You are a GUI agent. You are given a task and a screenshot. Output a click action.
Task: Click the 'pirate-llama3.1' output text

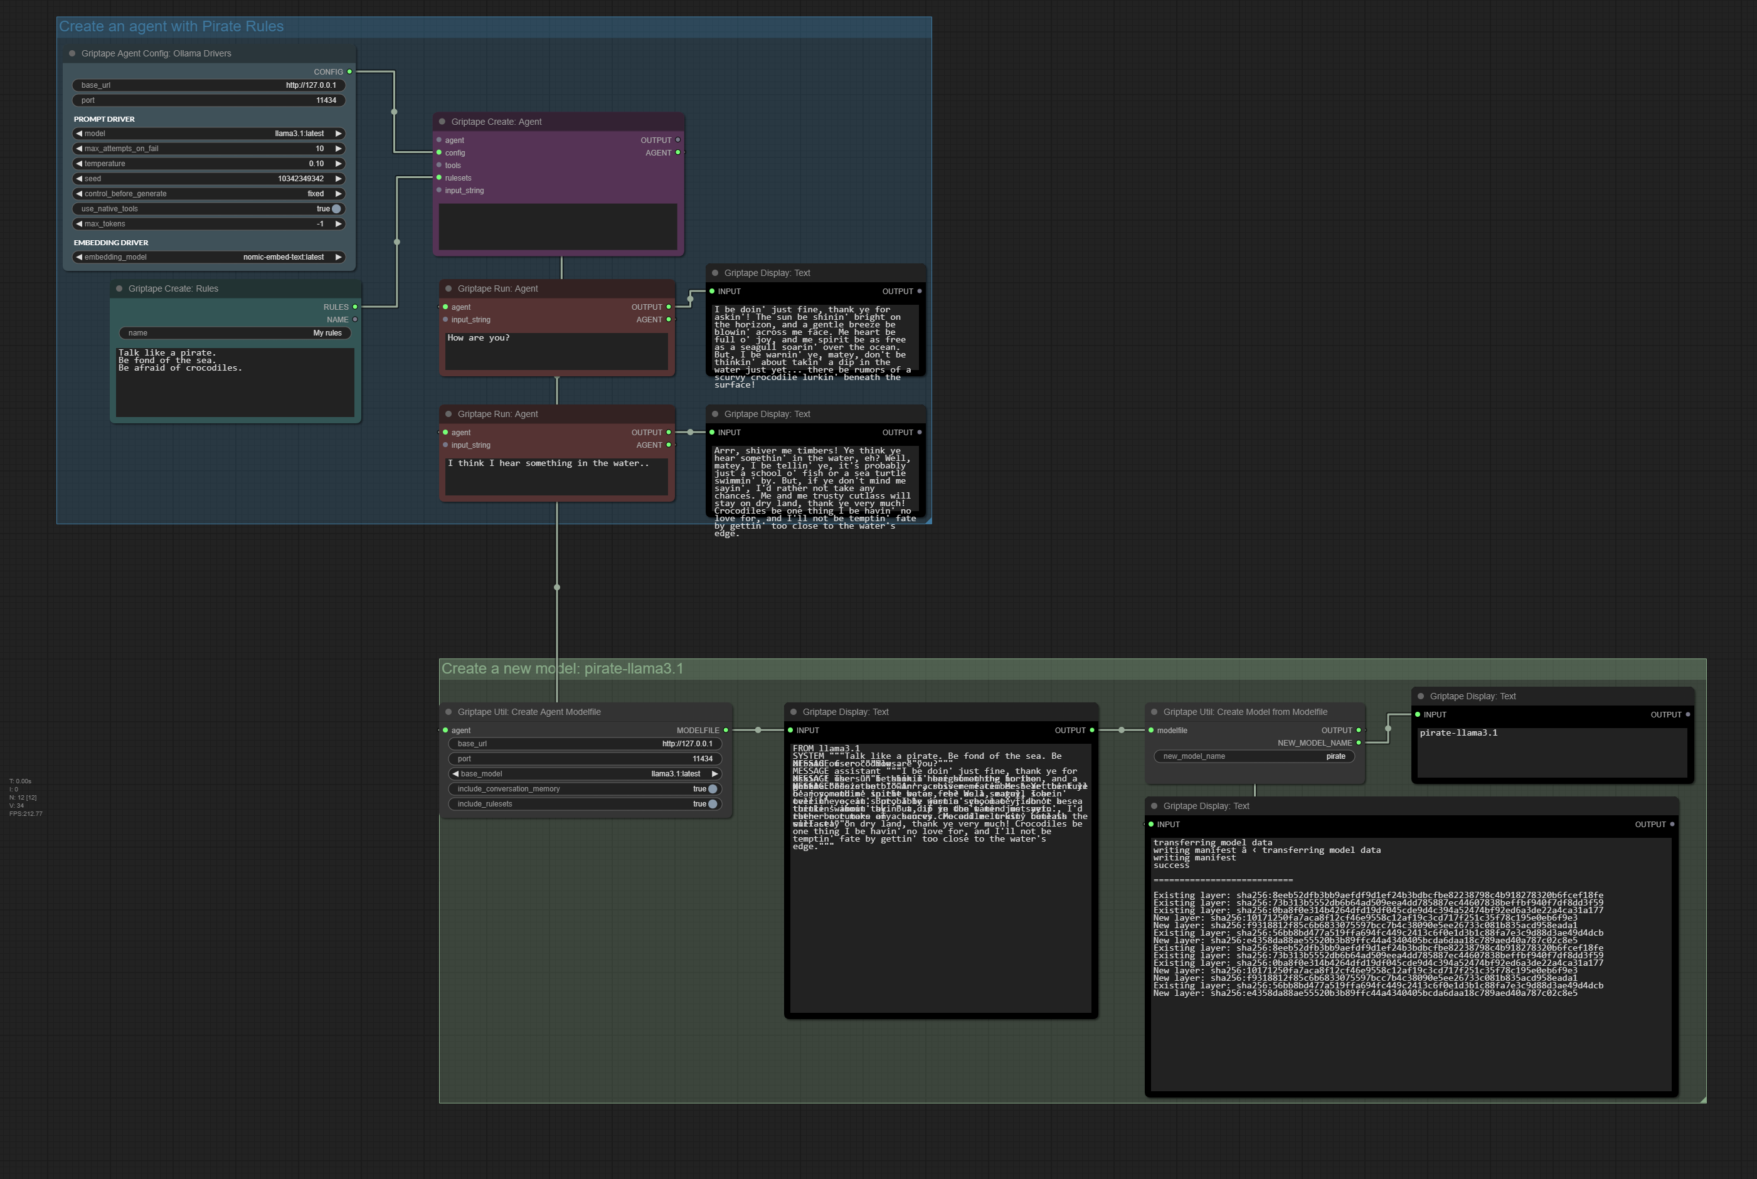(1458, 733)
